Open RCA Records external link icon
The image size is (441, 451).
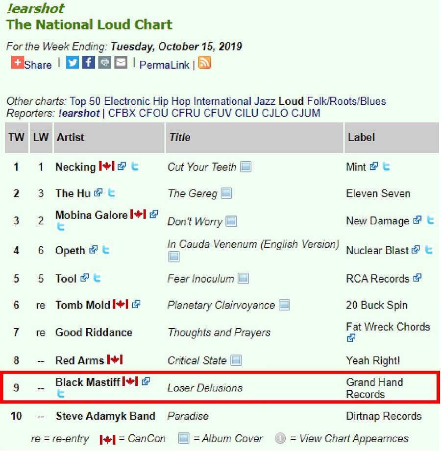click(417, 278)
